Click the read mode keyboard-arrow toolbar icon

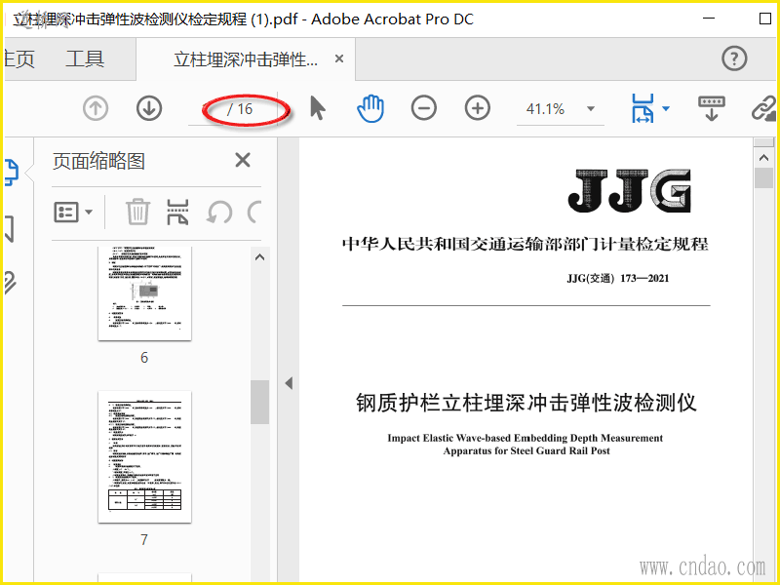(x=712, y=108)
